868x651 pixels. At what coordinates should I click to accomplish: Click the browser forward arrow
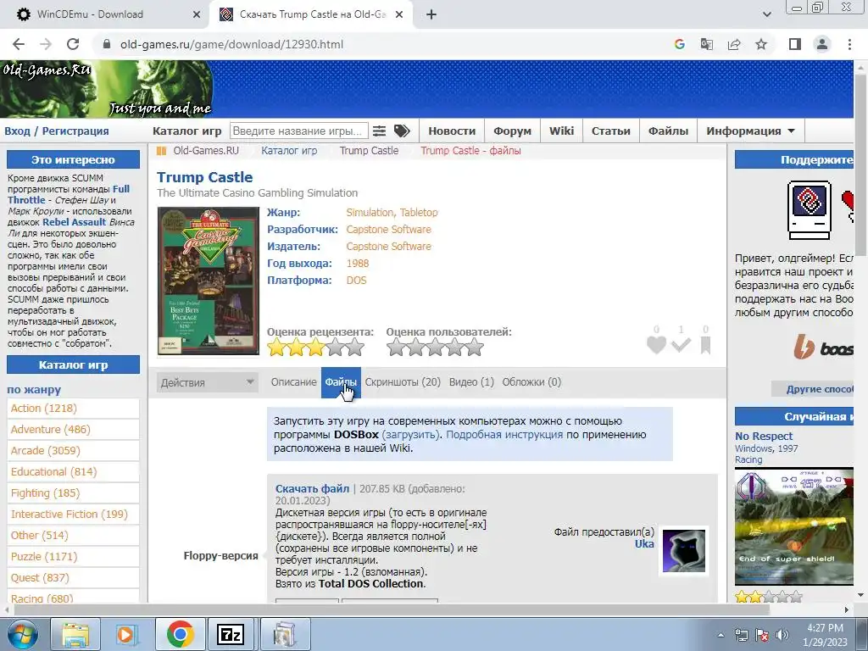[x=46, y=44]
